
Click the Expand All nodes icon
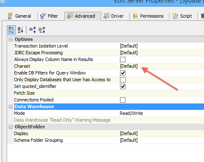tap(33, 30)
